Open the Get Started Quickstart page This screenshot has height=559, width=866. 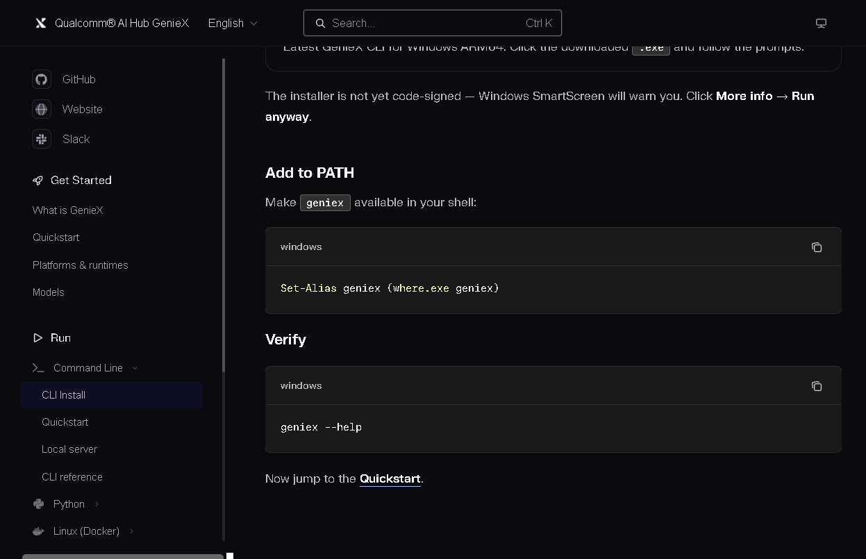point(56,237)
